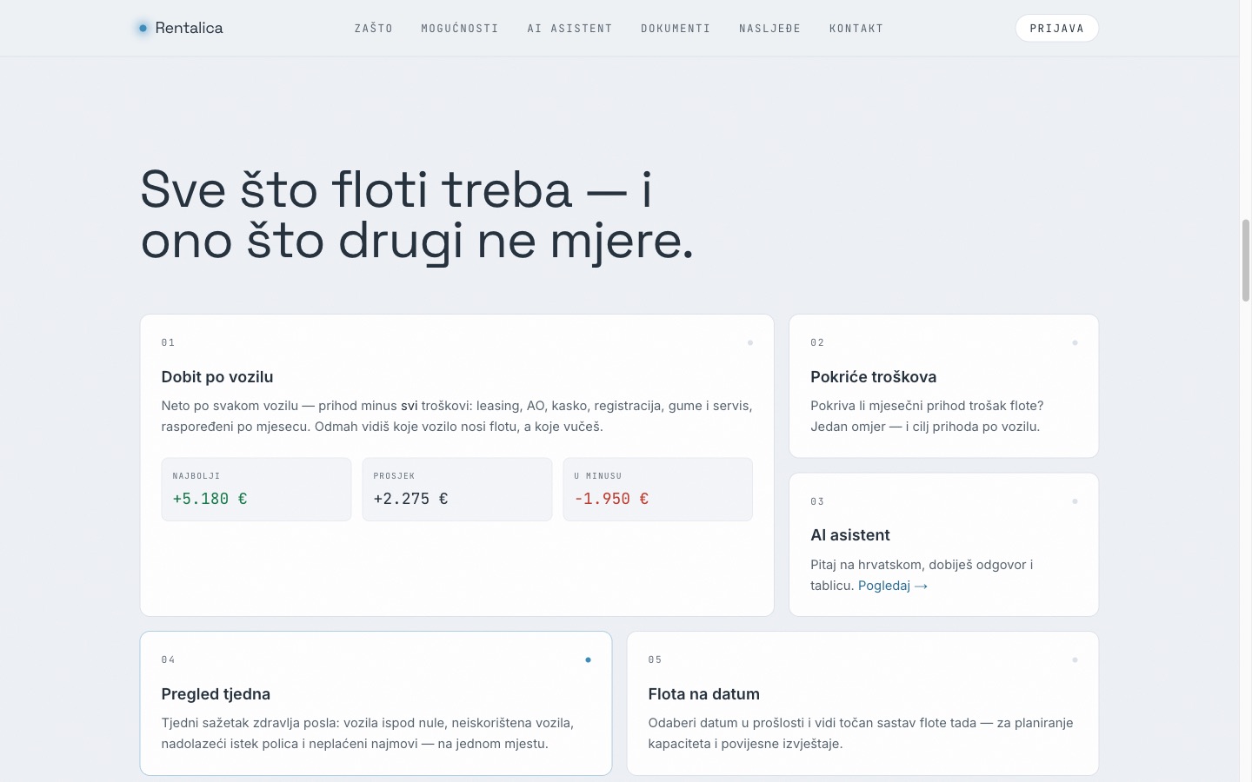1252x782 pixels.
Task: Follow the Pogledaj arrow link
Action: point(893,586)
